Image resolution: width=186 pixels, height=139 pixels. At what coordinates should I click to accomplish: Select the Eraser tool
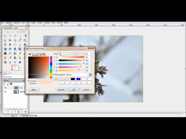[5, 58]
